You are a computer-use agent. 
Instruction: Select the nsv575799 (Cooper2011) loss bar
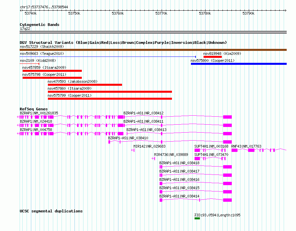110,99
